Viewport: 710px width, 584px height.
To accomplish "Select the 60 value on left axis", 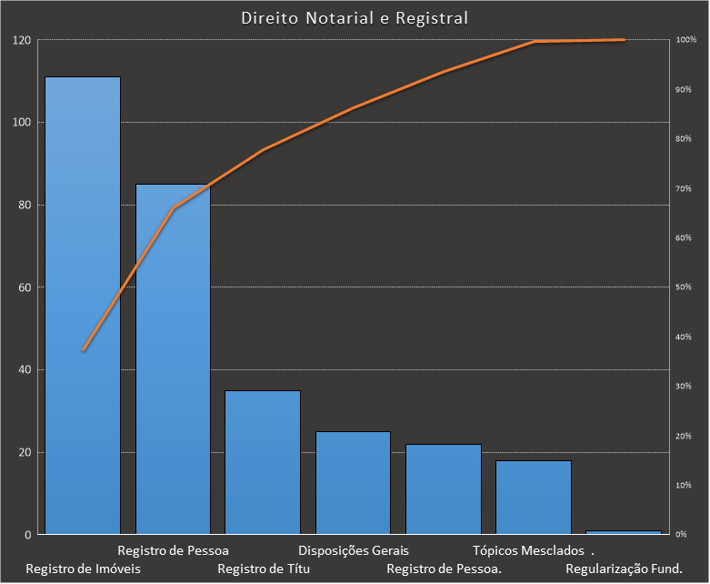I will [24, 287].
